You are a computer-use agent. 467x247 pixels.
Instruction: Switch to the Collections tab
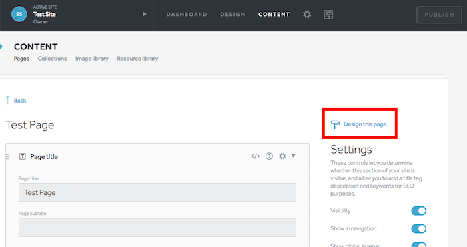(x=52, y=59)
